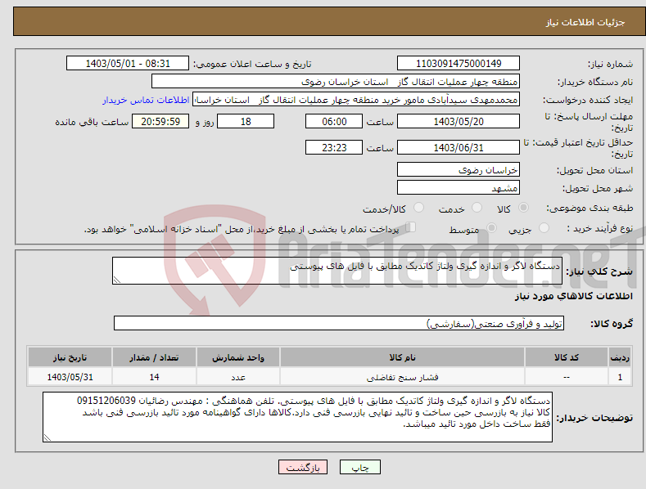Viewport: 646px width, 489px height.
Task: Click the گروه کالا field
Action: tap(339, 323)
